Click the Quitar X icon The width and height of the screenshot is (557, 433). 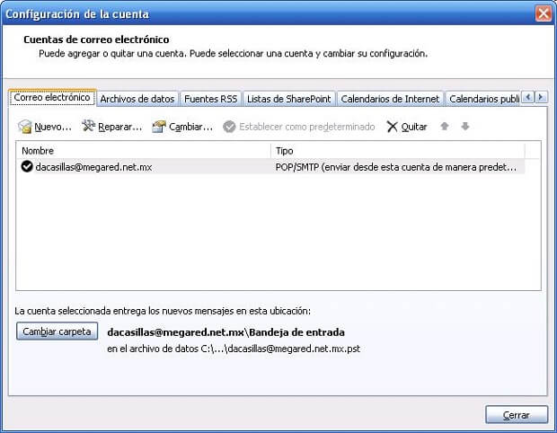392,127
